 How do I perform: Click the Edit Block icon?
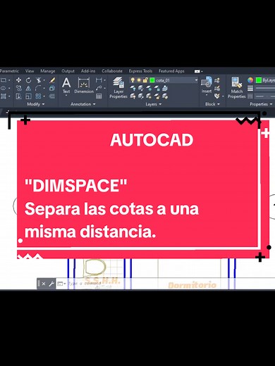coord(217,88)
